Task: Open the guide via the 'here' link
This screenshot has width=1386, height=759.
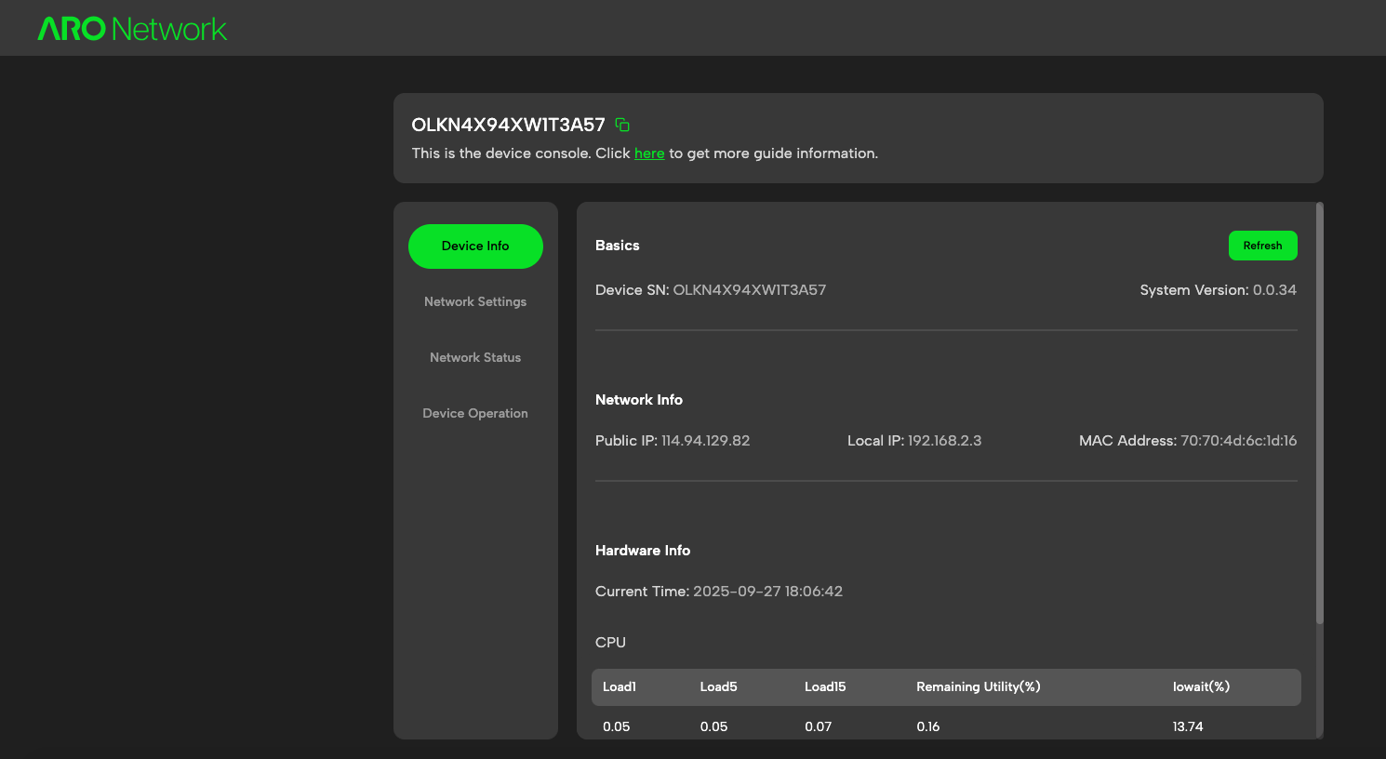Action: (648, 153)
